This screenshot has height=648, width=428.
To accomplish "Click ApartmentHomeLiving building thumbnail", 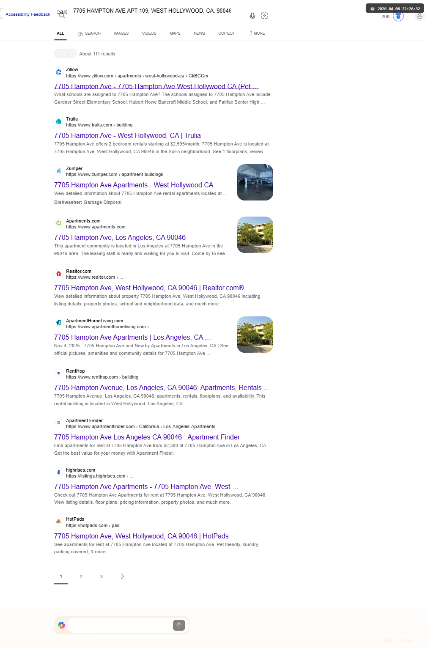I will [255, 335].
